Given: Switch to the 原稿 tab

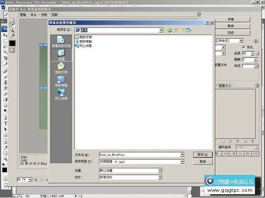Looking at the screenshot, I should click(23, 15).
